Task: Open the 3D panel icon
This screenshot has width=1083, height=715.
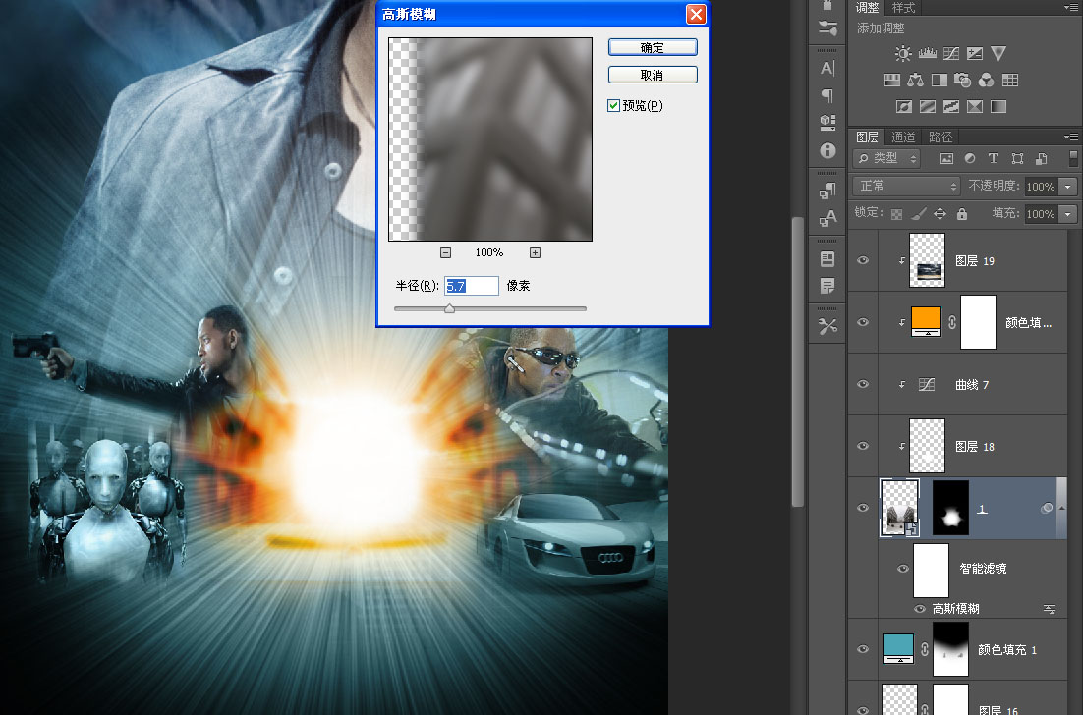Action: click(827, 122)
